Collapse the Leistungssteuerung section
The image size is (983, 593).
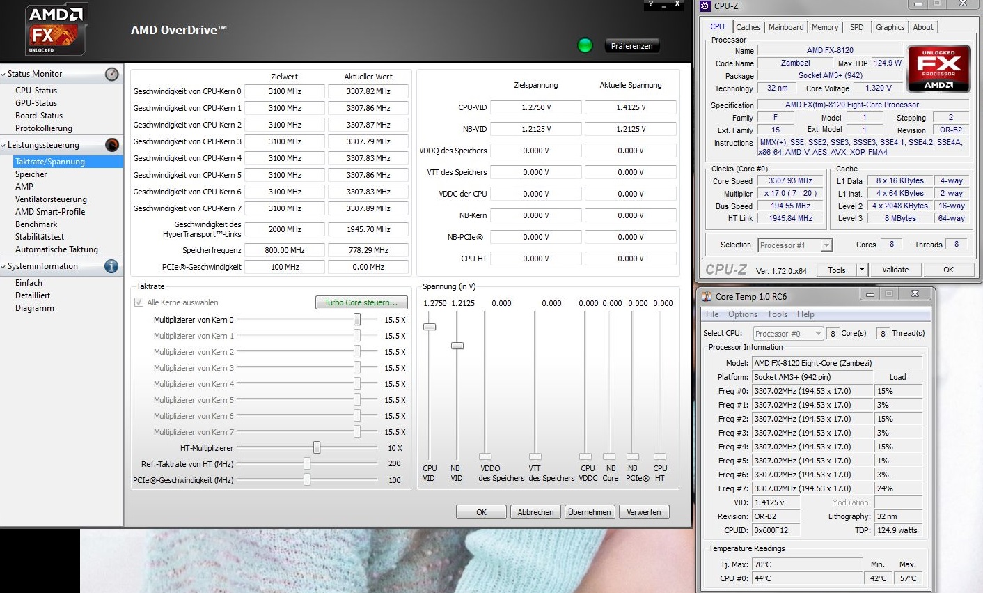coord(3,145)
